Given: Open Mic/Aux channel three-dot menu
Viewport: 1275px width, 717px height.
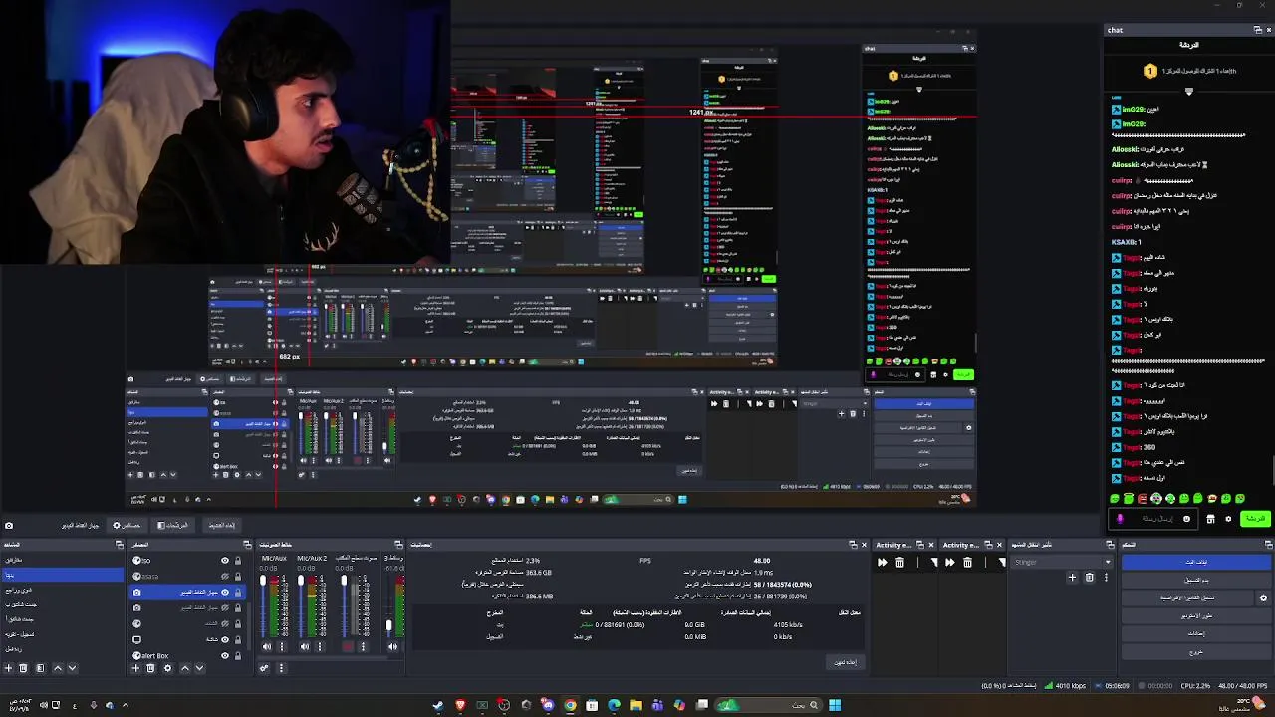Looking at the screenshot, I should (281, 646).
